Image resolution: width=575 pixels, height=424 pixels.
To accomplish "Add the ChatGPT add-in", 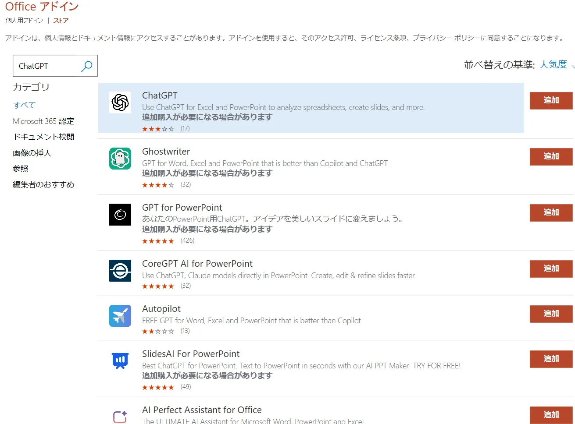I will (551, 100).
